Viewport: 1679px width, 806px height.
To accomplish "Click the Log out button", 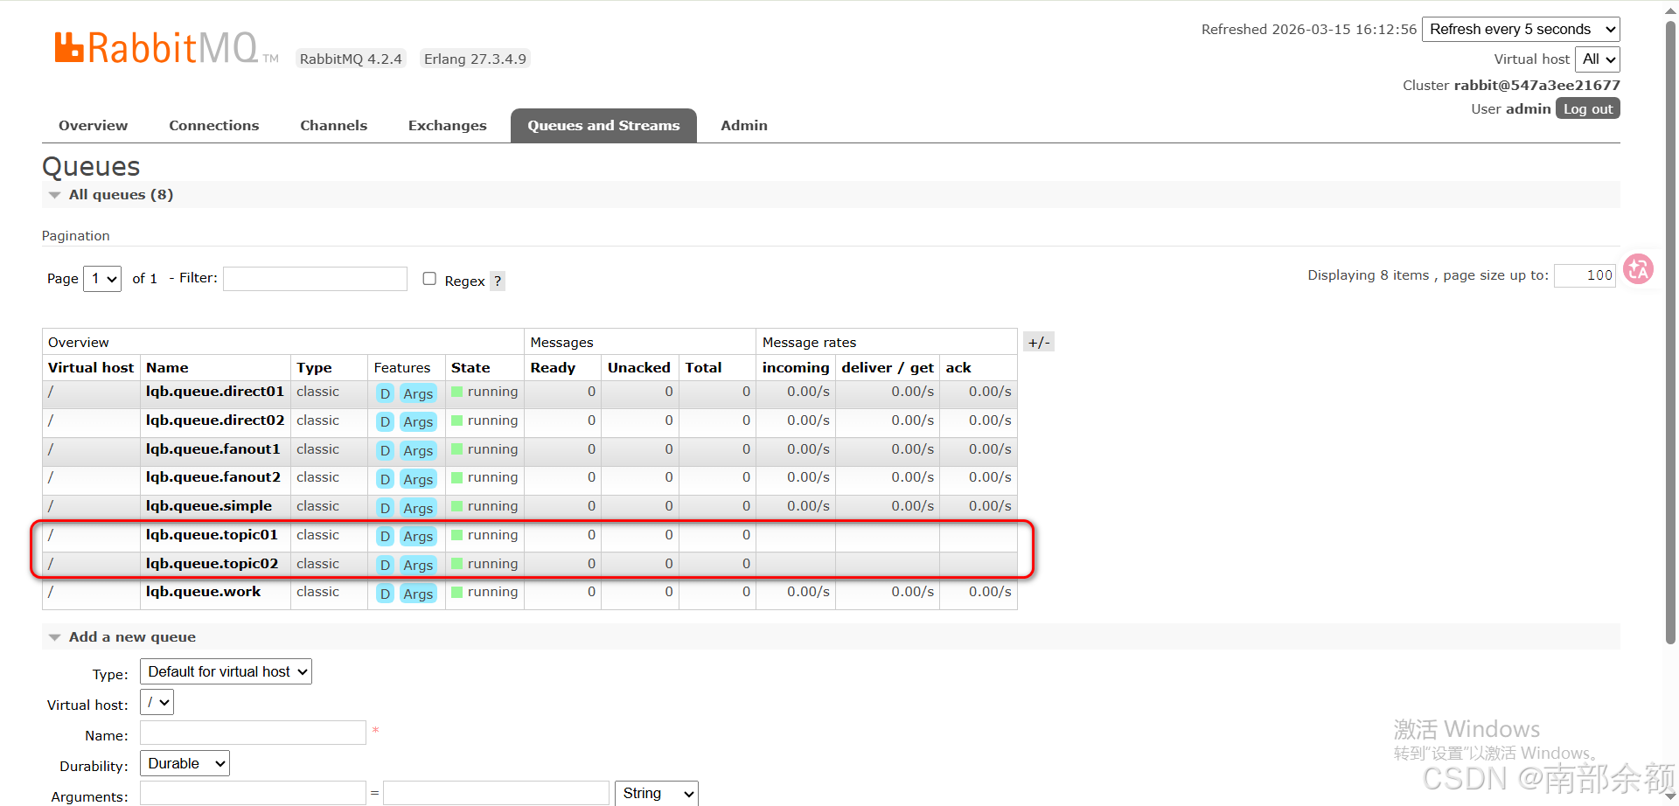I will coord(1588,108).
